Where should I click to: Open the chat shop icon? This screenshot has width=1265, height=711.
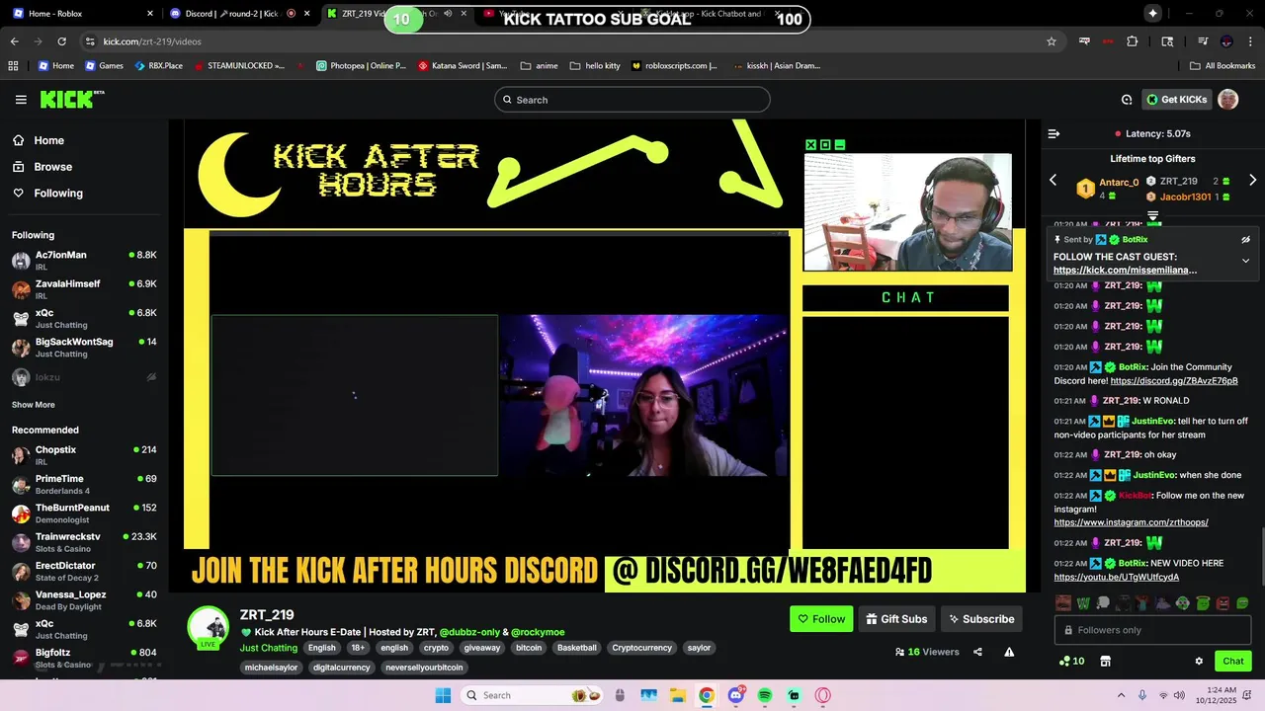(x=1106, y=662)
